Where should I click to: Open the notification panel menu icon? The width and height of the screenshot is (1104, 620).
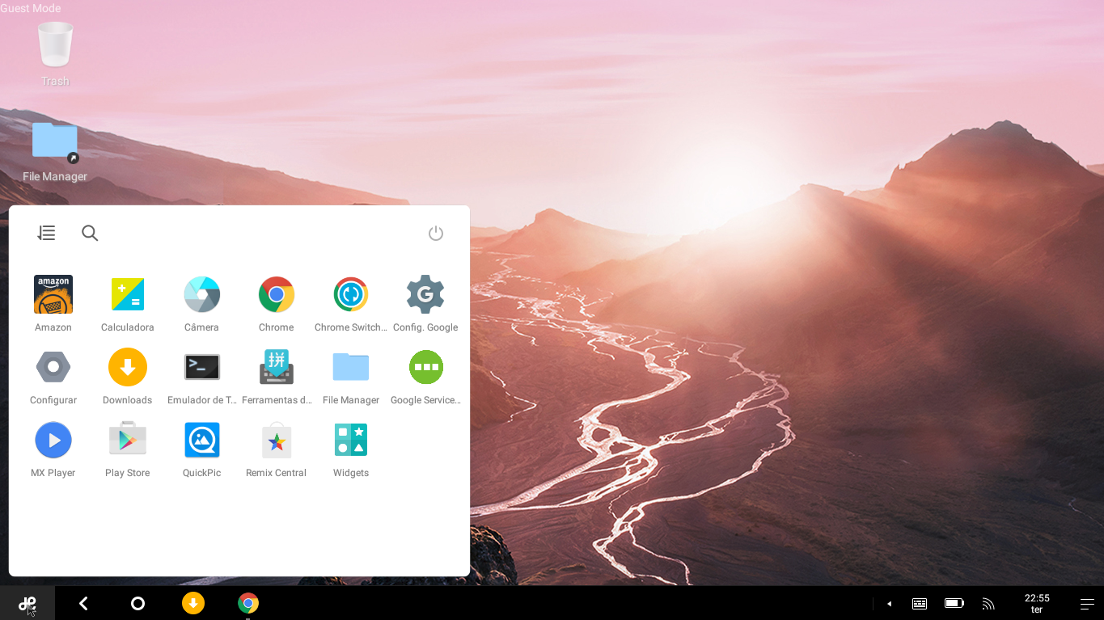coord(1087,604)
